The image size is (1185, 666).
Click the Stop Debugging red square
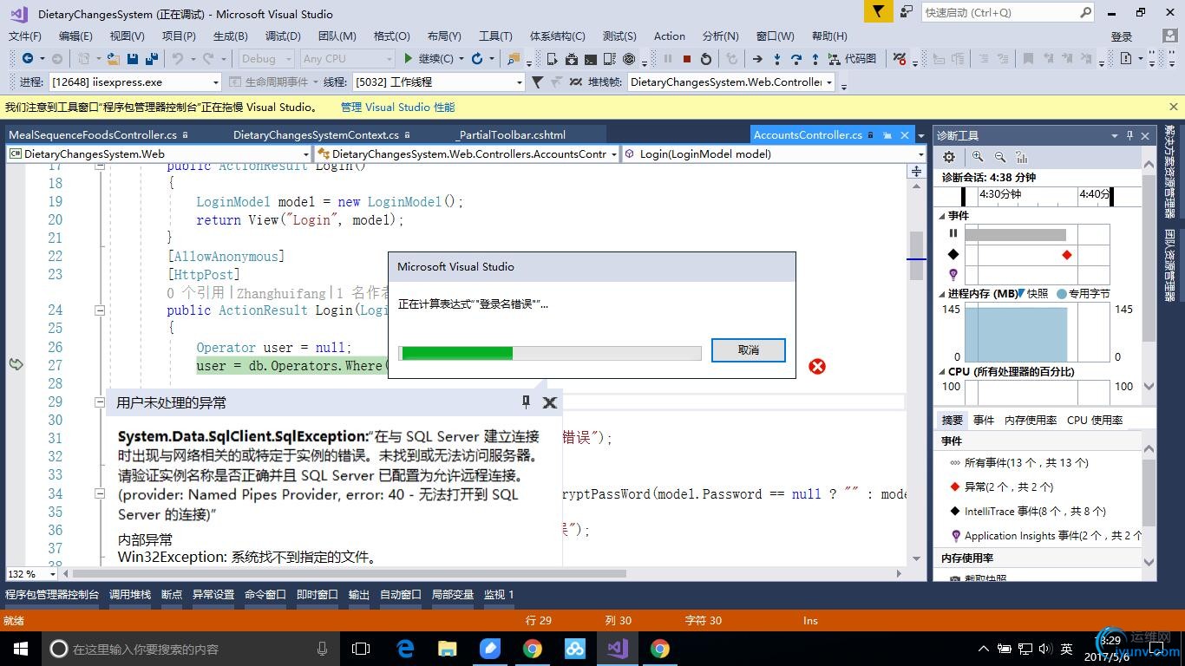click(686, 59)
